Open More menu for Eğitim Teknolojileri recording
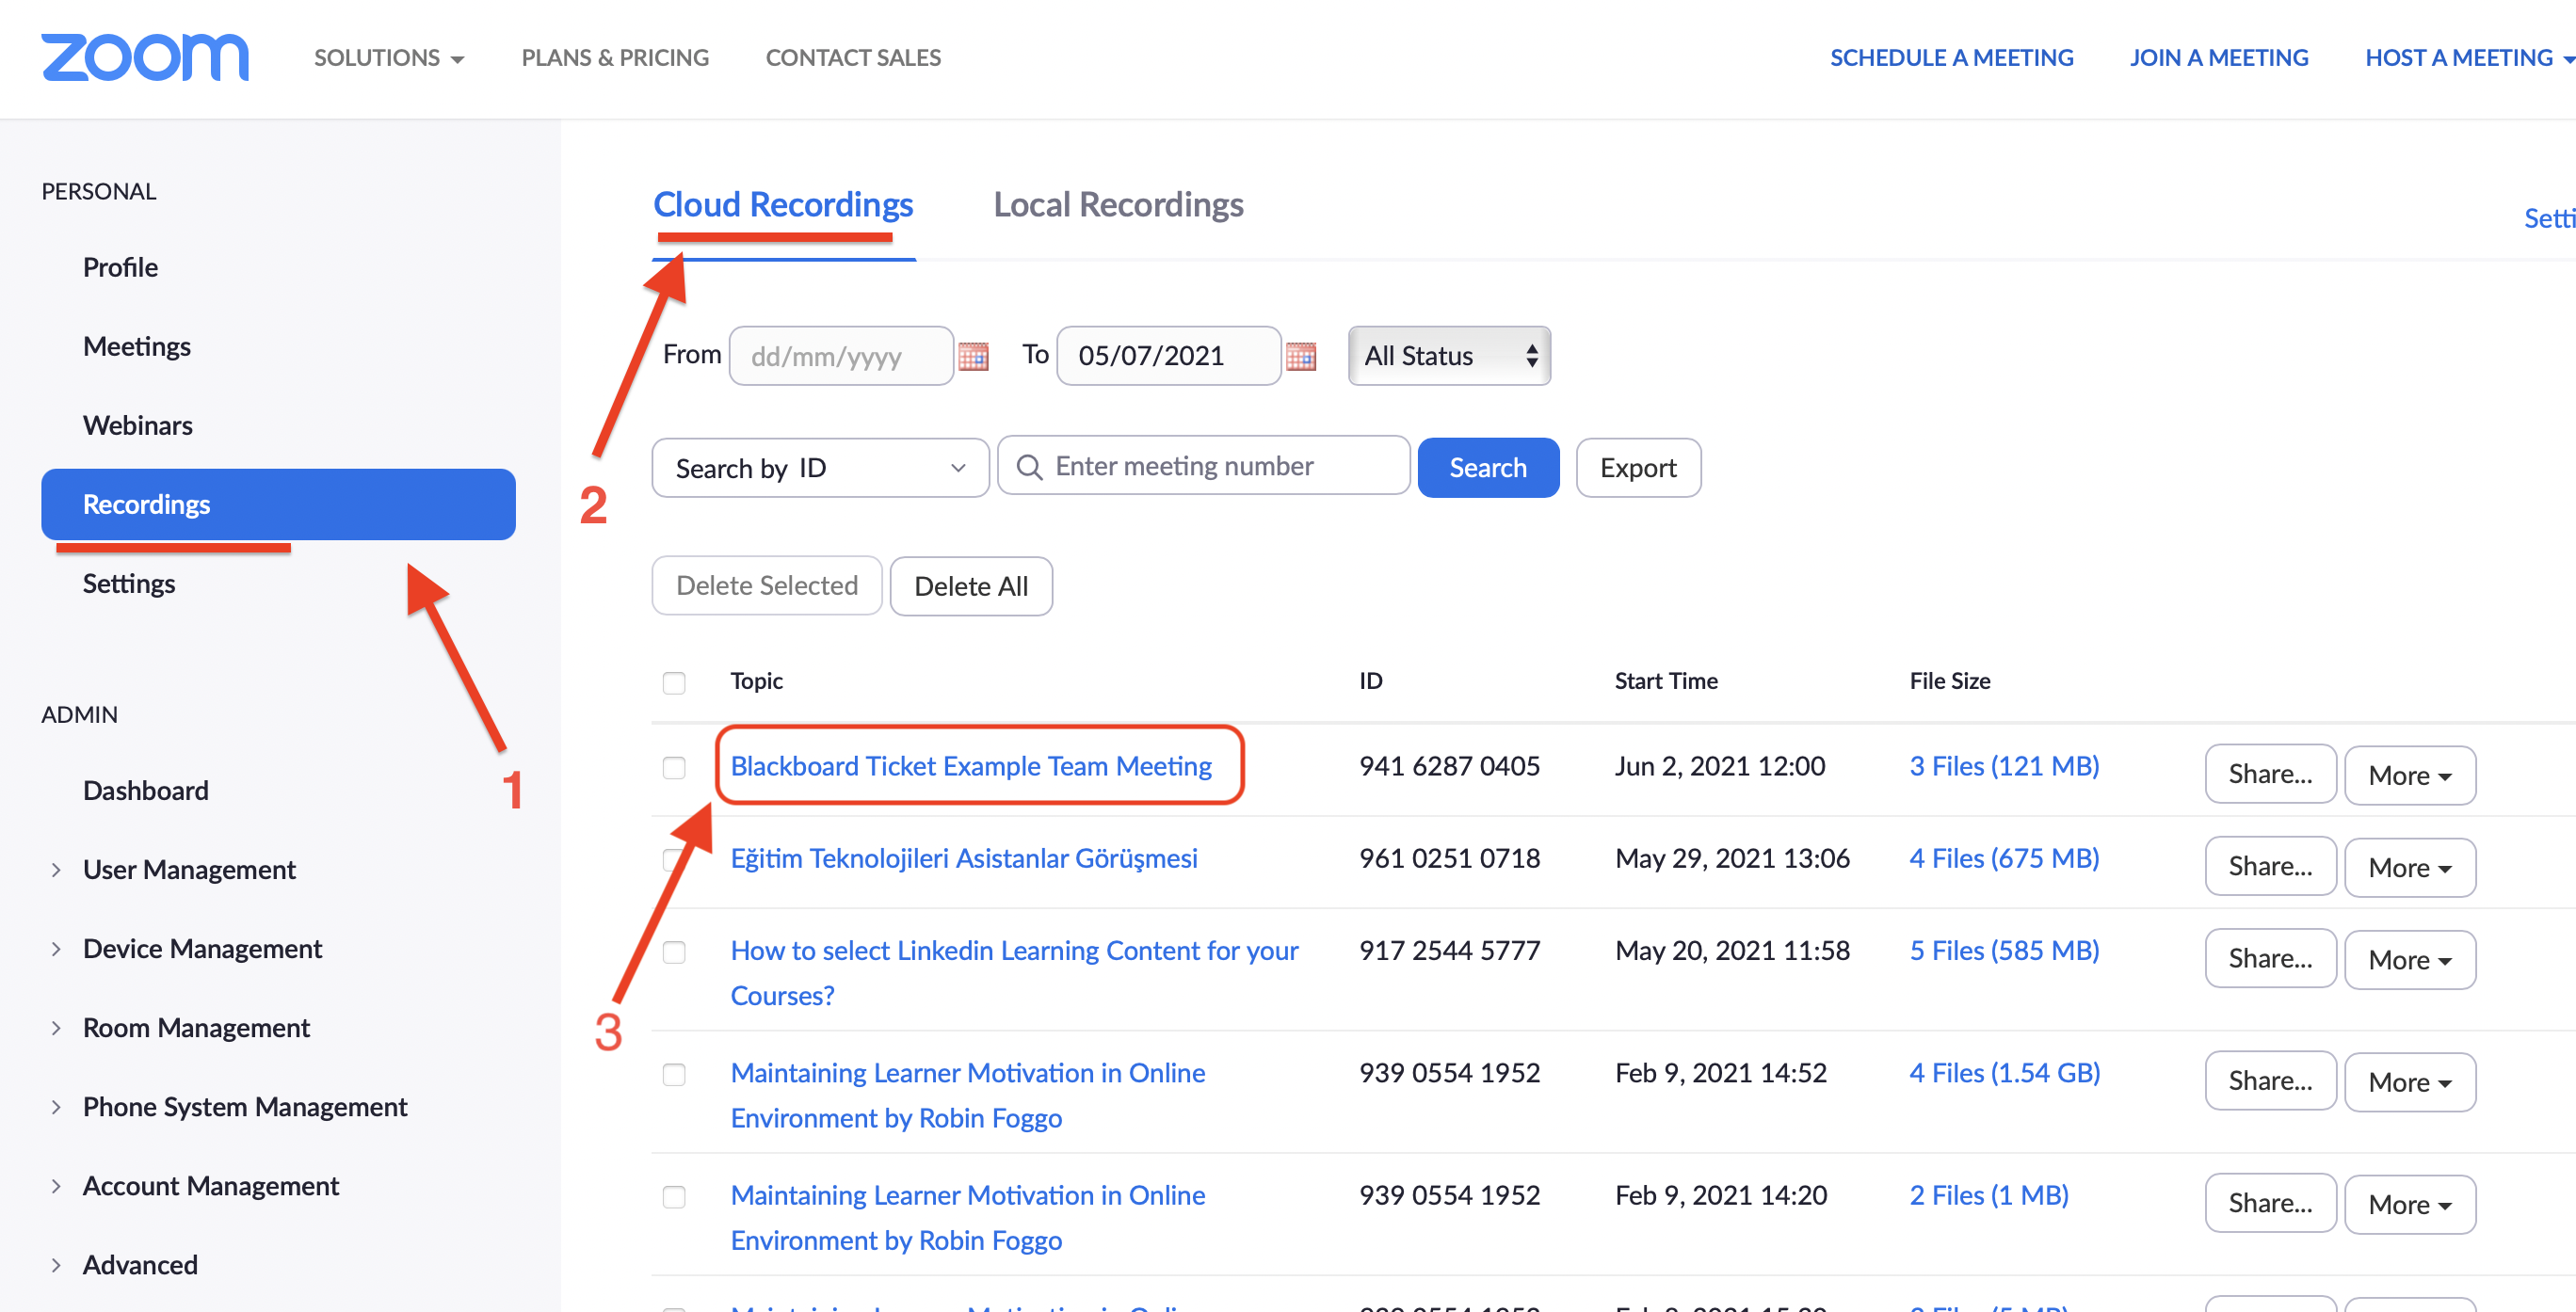The width and height of the screenshot is (2576, 1312). tap(2410, 867)
